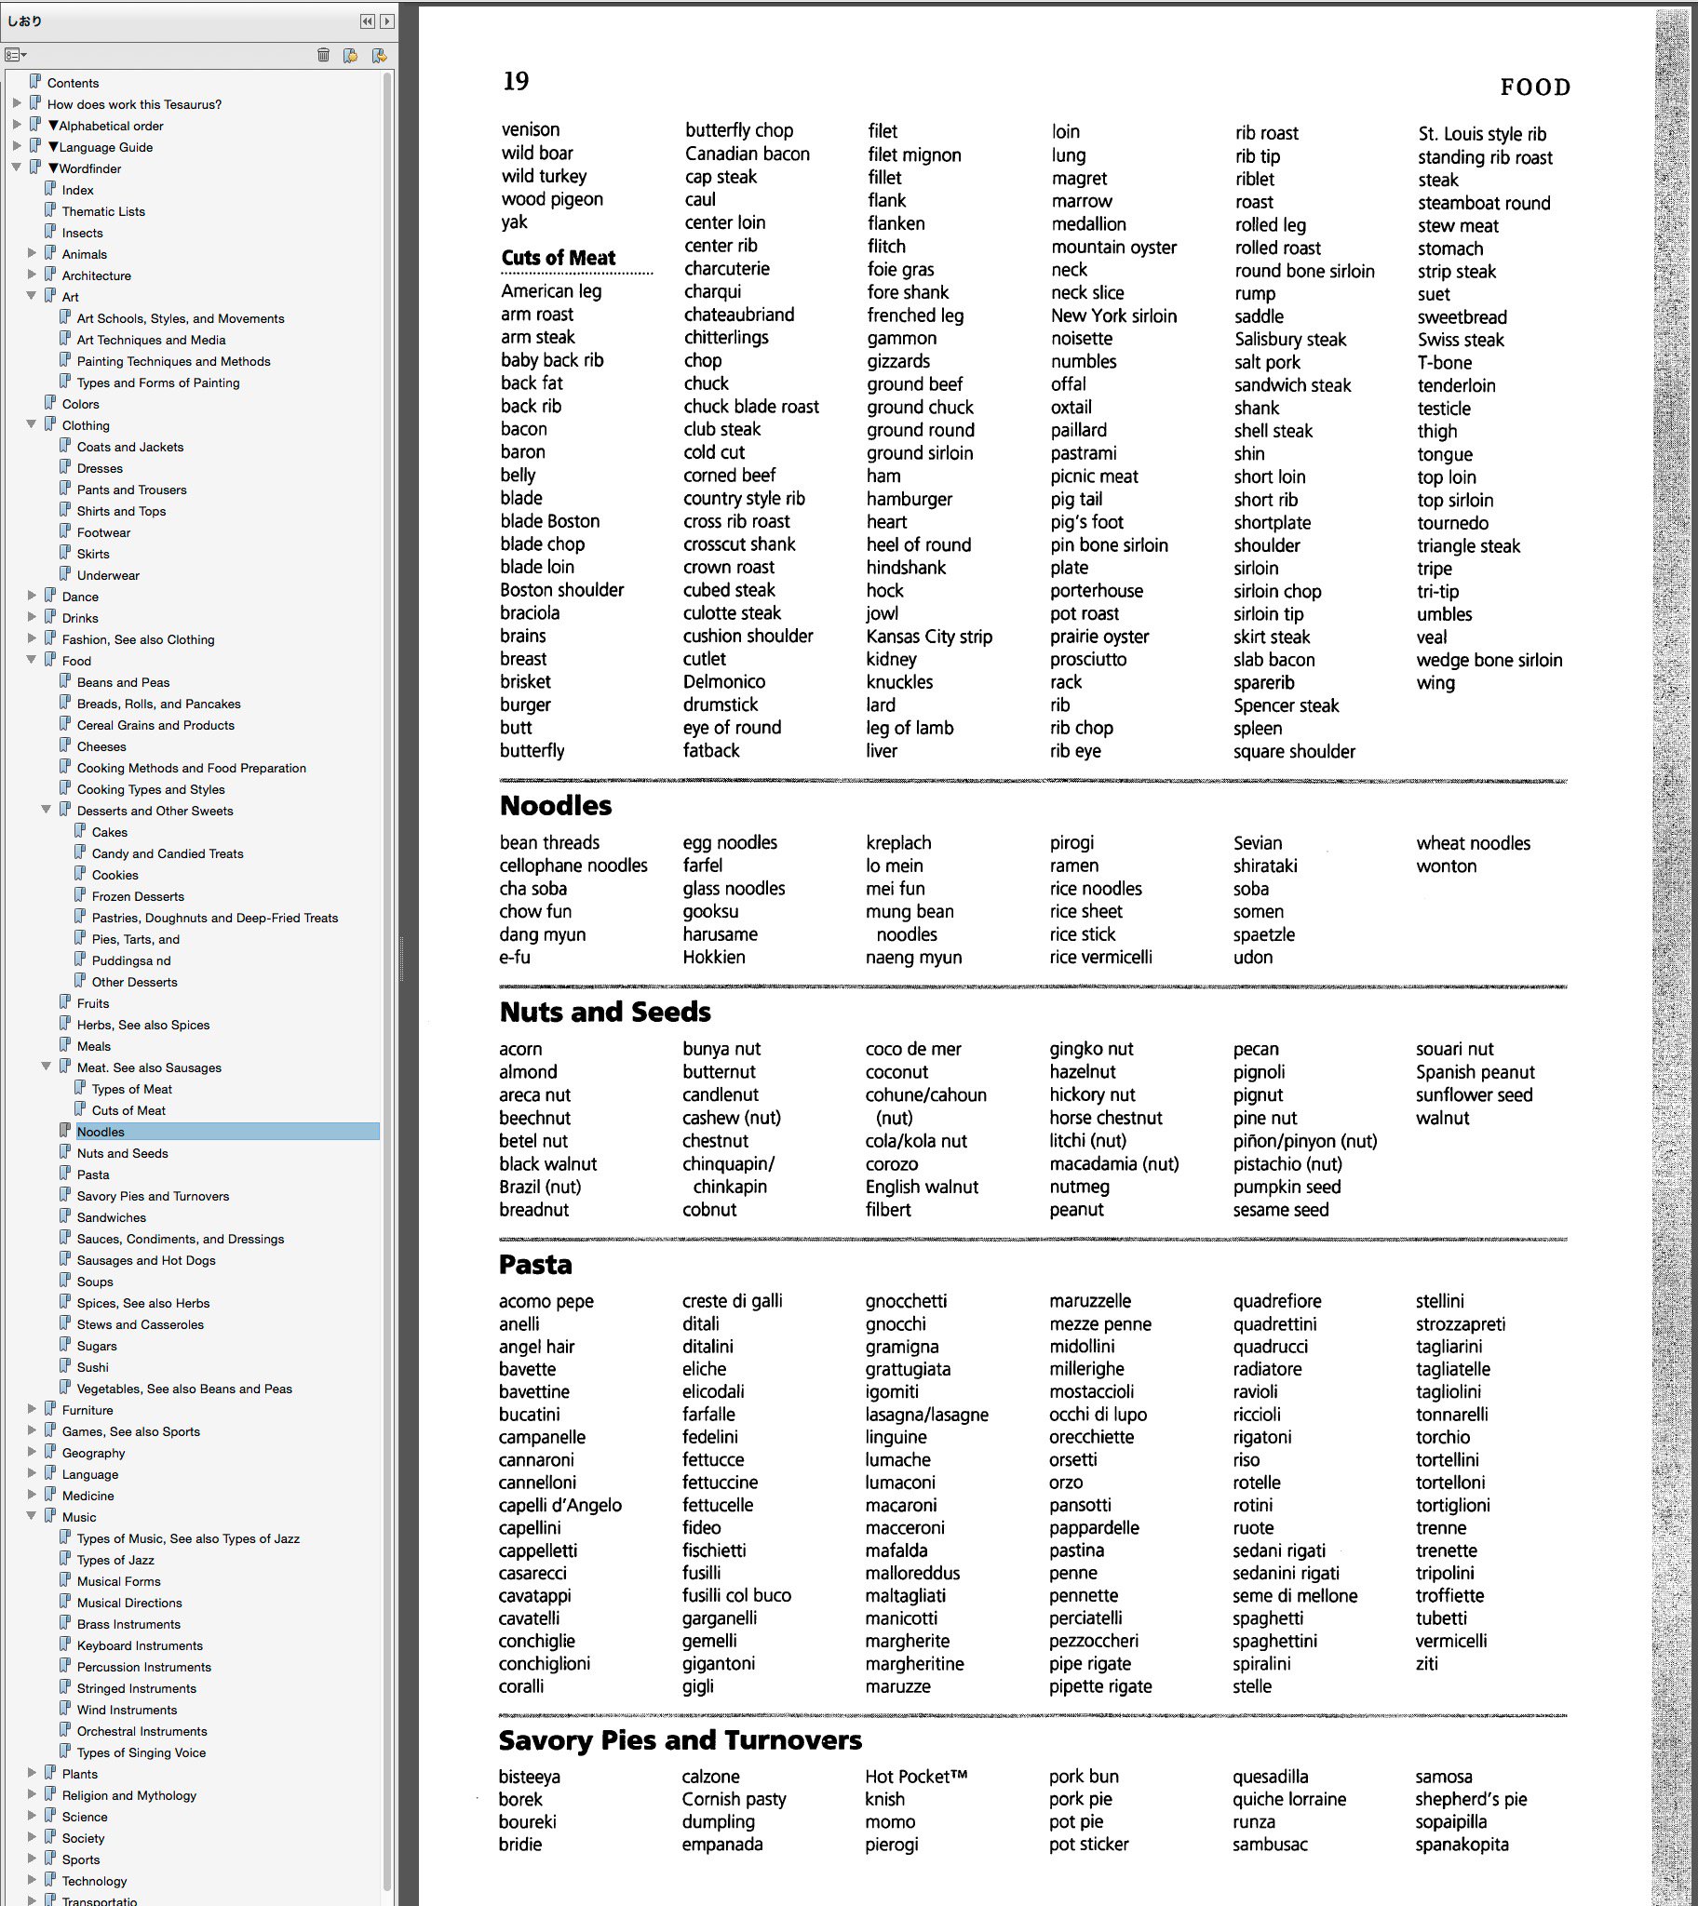
Task: Delete the selected bookmark using the trash icon
Action: tap(325, 56)
